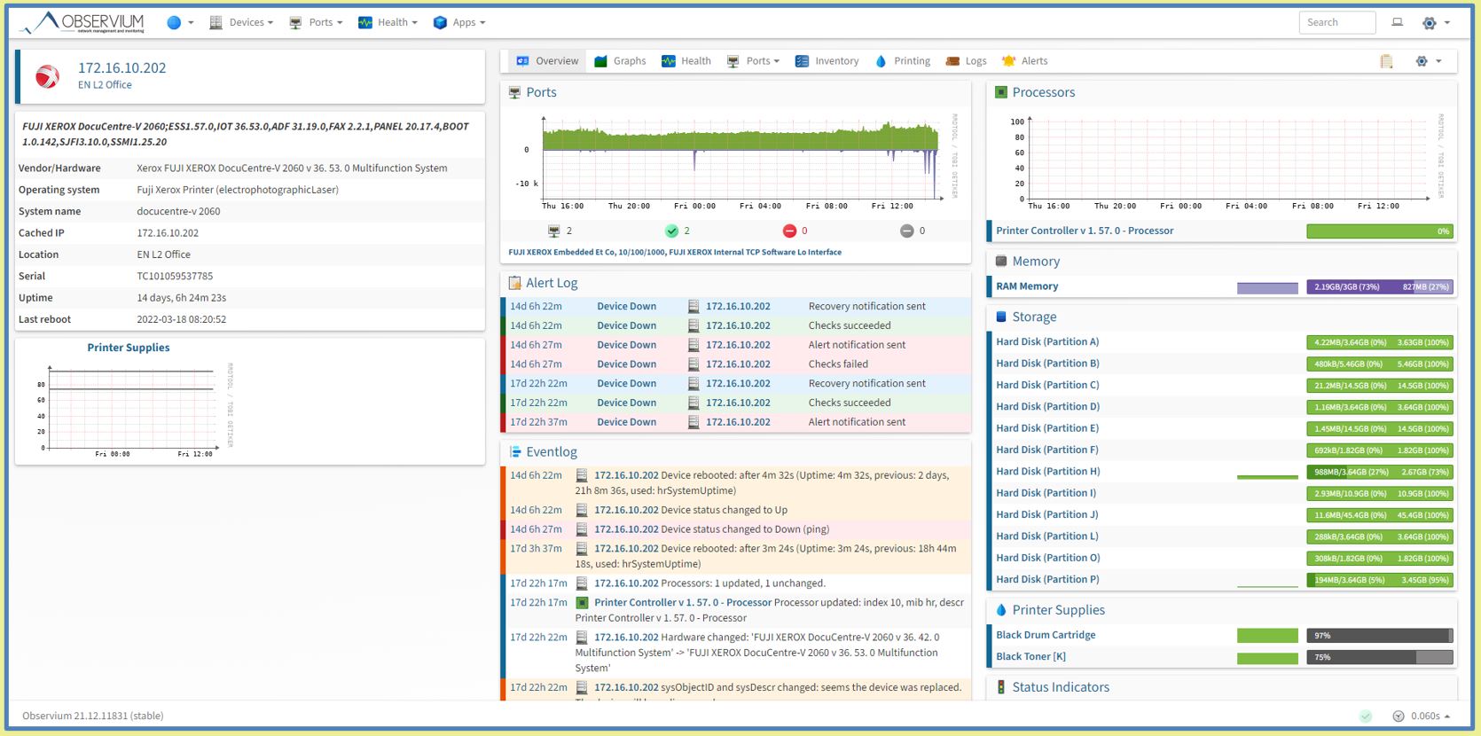Screen dimensions: 1481x736
Task: Click the notes icon in the device tab bar
Action: 1386,61
